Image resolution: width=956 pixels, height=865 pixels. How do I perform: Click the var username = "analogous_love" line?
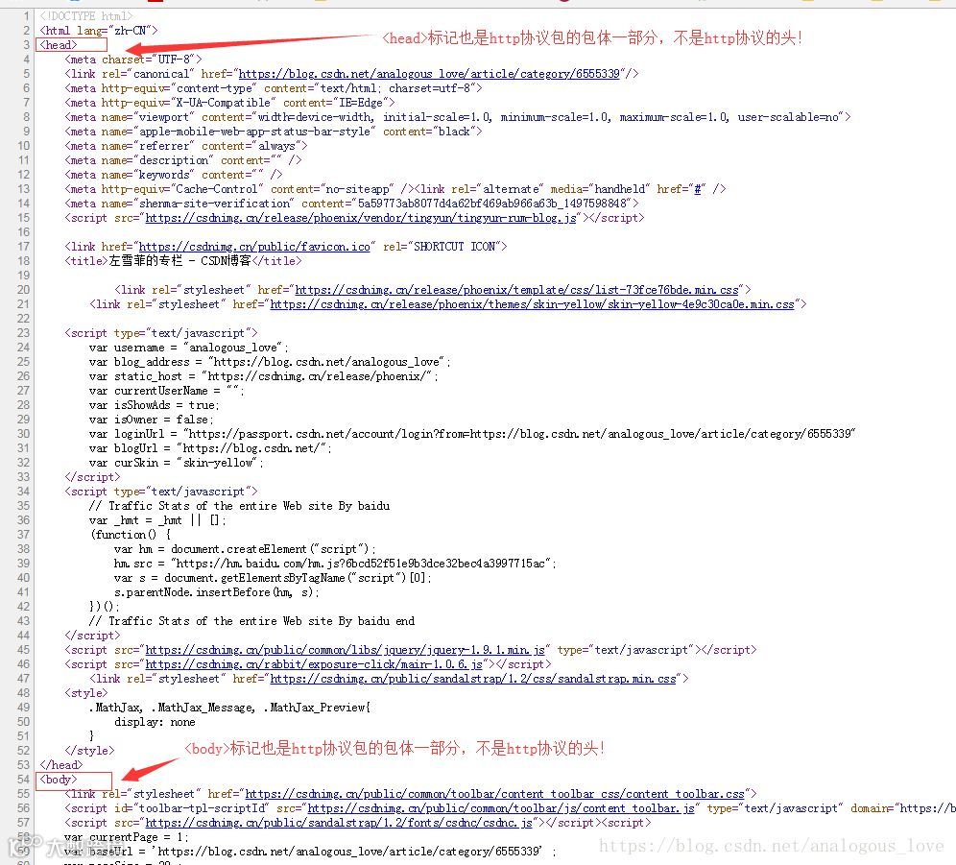(x=189, y=348)
